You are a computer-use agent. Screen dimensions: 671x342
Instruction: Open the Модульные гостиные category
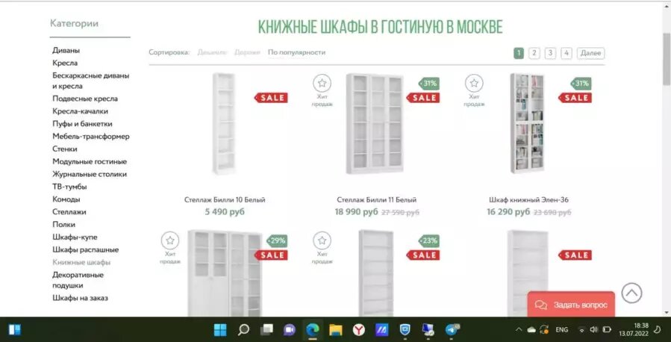pyautogui.click(x=90, y=161)
